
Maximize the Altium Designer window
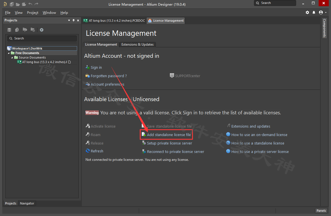pos(313,3)
